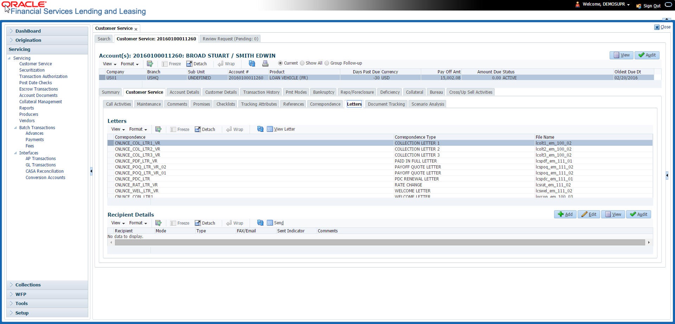The height and width of the screenshot is (324, 675).
Task: Switch to the Summary tab
Action: pos(110,92)
